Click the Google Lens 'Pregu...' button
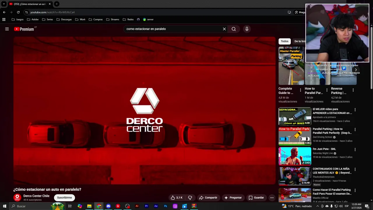The image size is (373, 210). 300,12
